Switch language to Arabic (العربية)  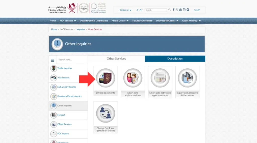[x=197, y=10]
